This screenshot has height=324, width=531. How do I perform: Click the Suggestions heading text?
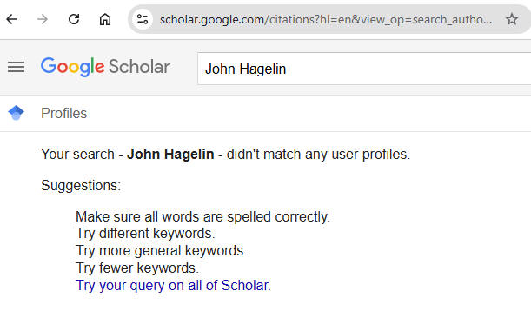[x=81, y=186]
